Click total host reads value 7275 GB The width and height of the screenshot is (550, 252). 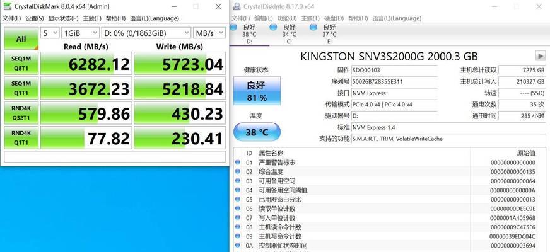point(523,70)
